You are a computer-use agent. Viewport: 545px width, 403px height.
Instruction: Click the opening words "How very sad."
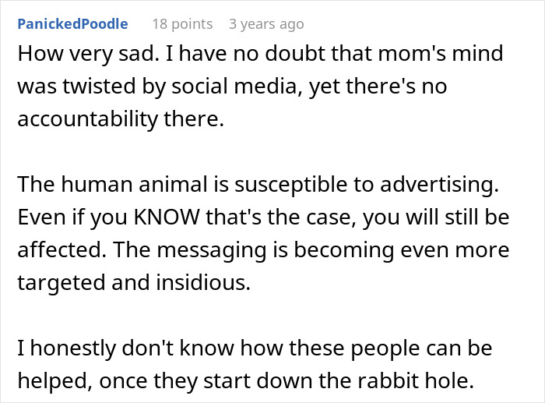pyautogui.click(x=74, y=55)
